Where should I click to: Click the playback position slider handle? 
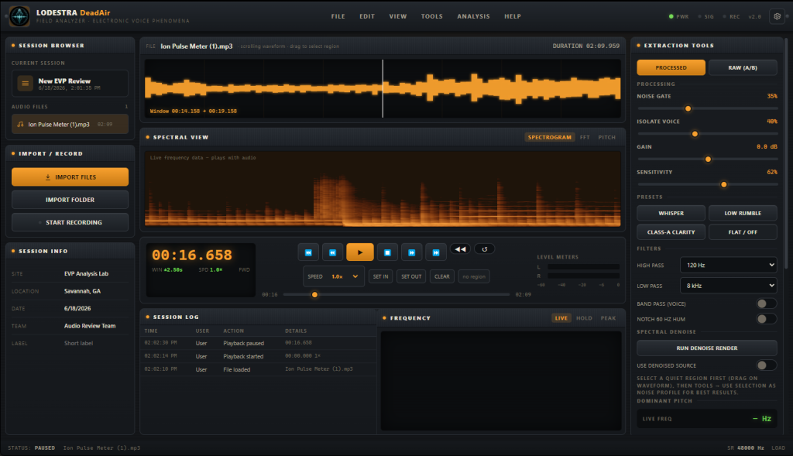click(x=314, y=295)
